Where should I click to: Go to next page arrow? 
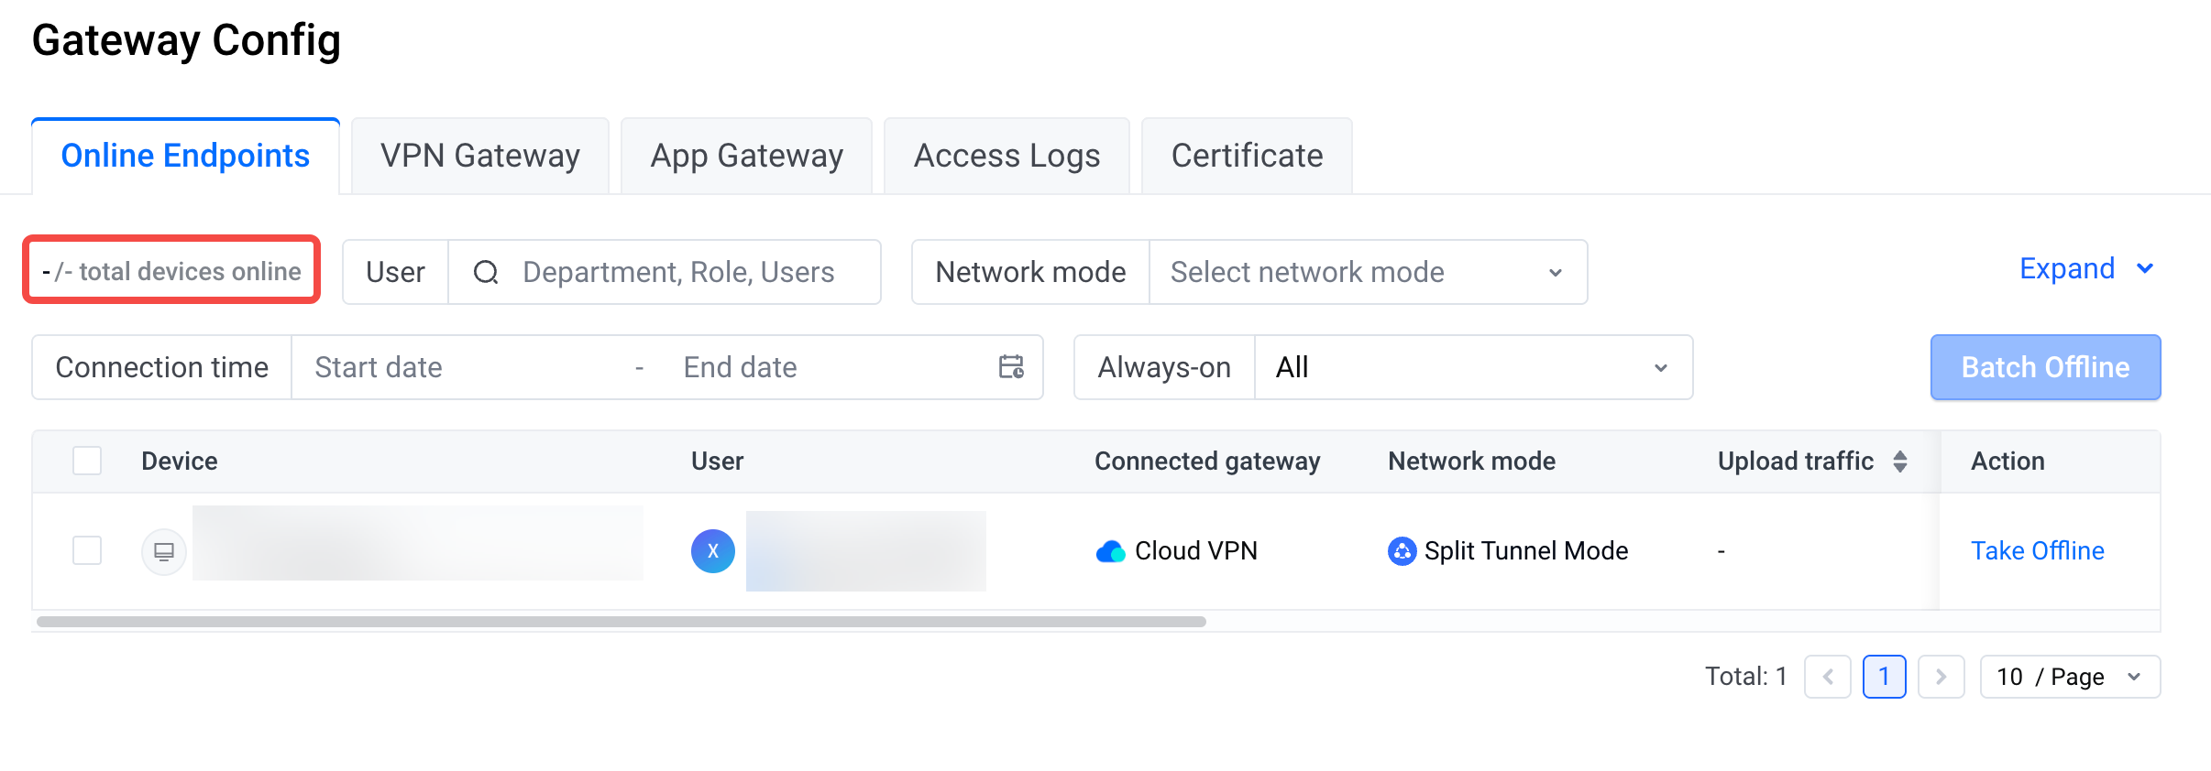[1941, 677]
